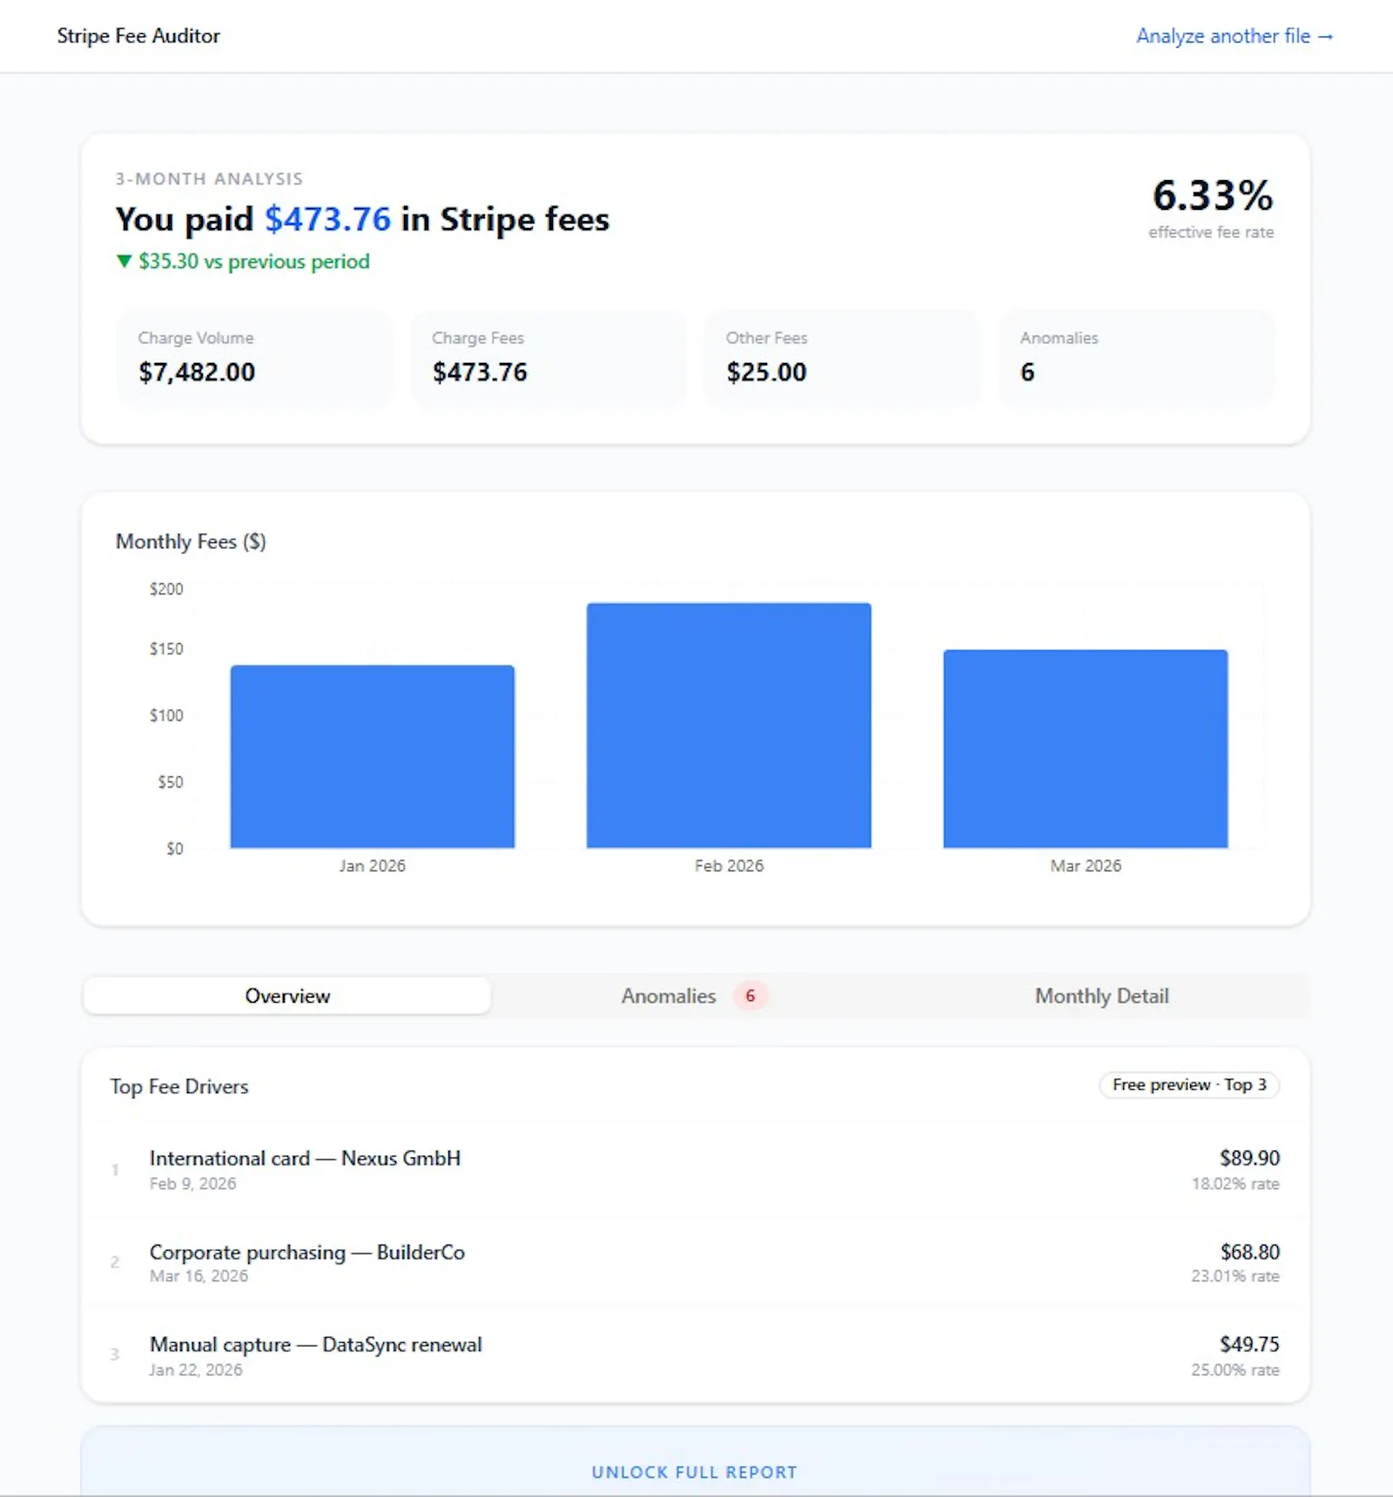
Task: Click the Feb 9, 2026 date
Action: tap(192, 1184)
